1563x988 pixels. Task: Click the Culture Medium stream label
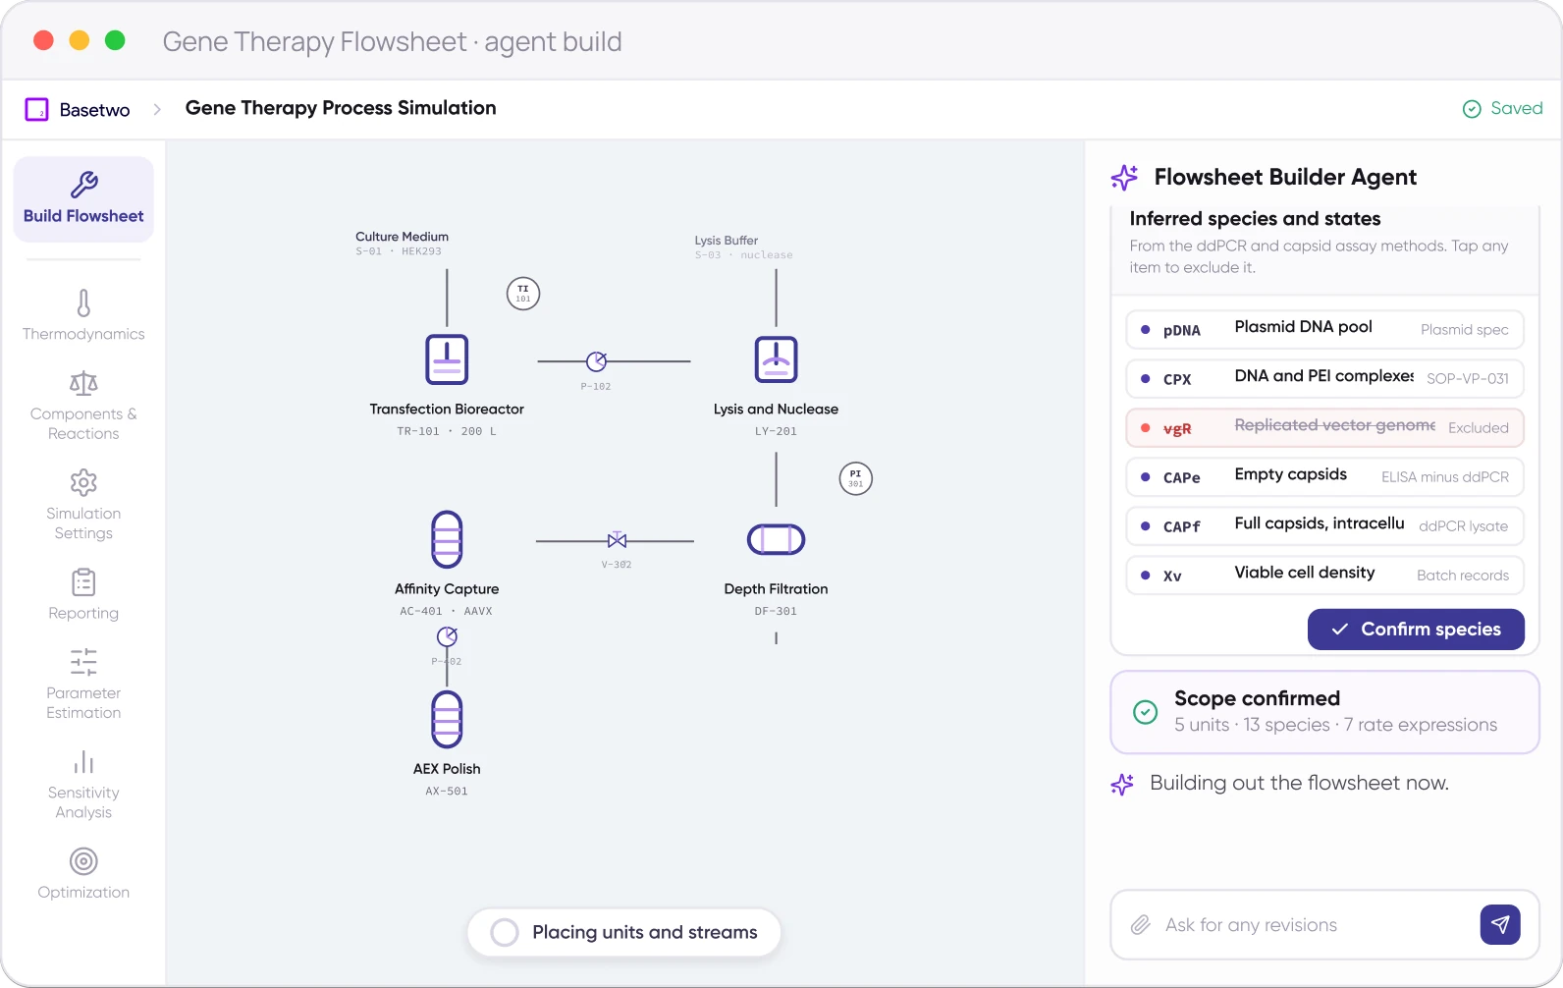402,237
